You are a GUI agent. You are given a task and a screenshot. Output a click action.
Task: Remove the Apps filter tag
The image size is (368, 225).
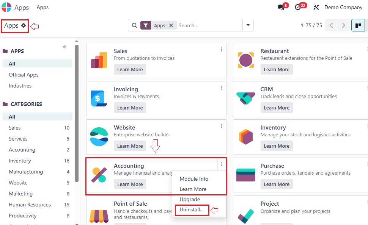pyautogui.click(x=171, y=25)
